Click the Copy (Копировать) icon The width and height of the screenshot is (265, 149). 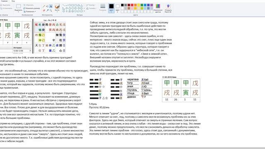tap(1, 8)
